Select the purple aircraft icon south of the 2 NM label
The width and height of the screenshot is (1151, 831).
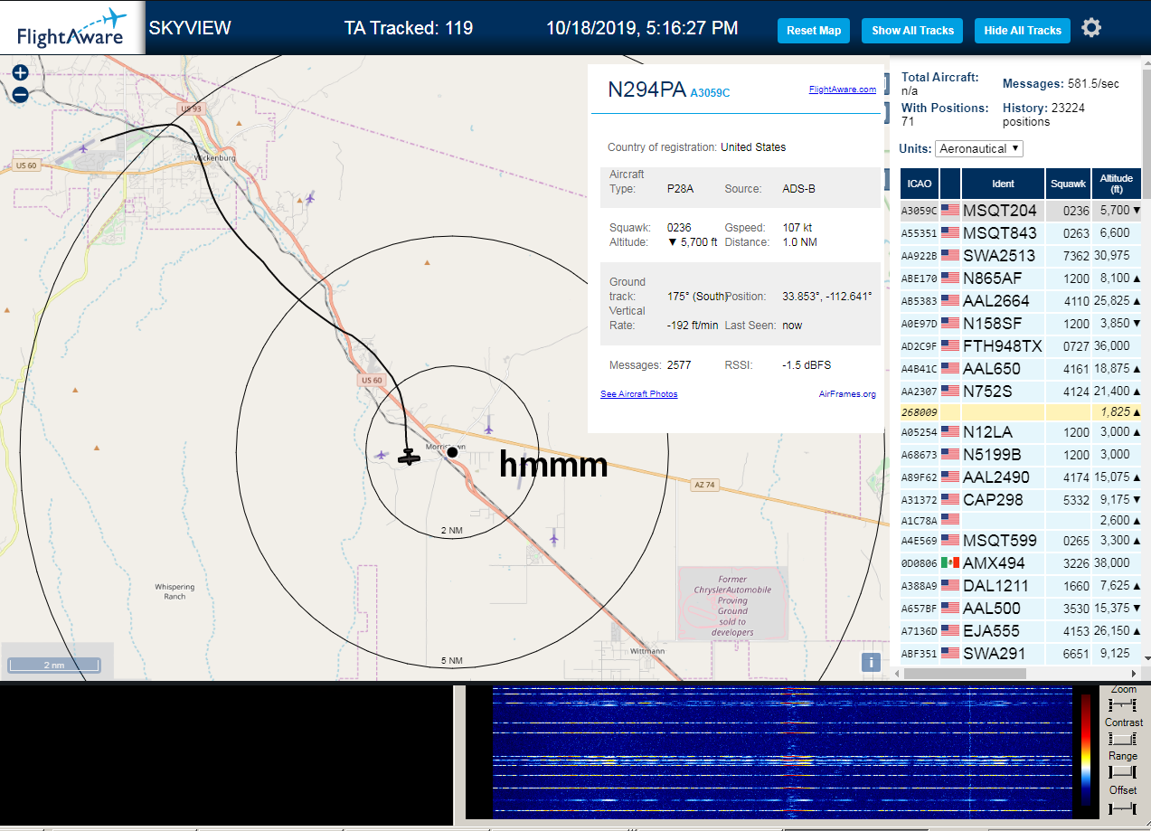553,538
